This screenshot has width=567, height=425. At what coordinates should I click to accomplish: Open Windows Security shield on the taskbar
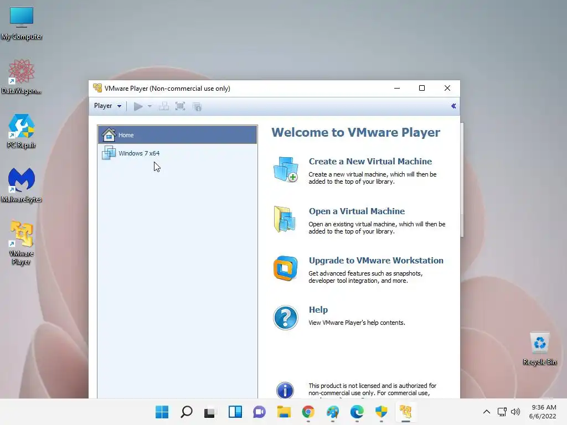coord(381,412)
